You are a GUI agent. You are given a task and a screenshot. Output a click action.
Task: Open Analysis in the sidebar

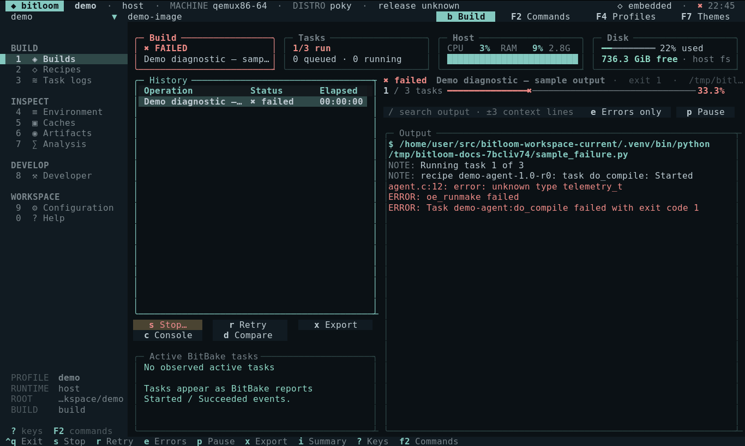click(64, 144)
